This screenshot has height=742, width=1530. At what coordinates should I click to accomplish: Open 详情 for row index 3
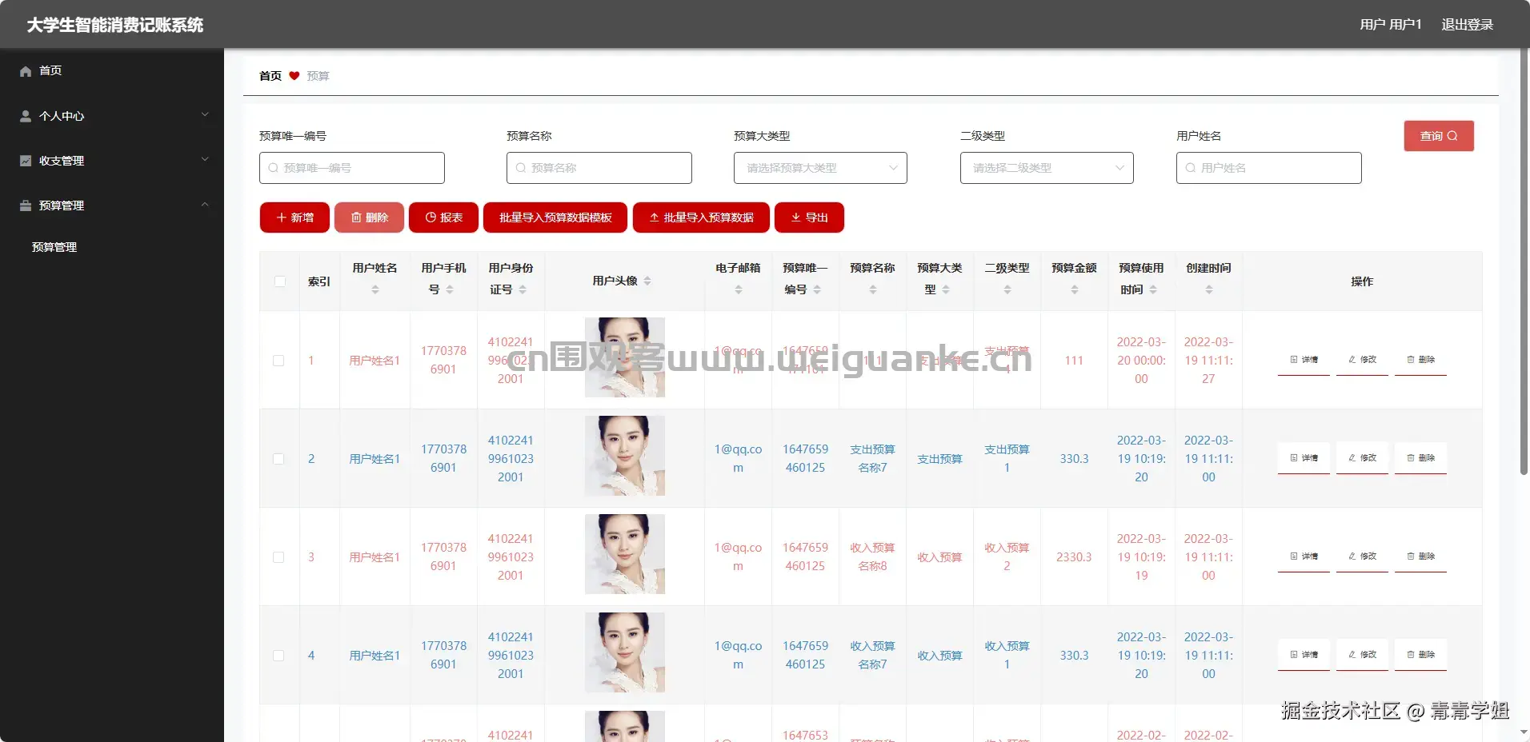point(1304,556)
